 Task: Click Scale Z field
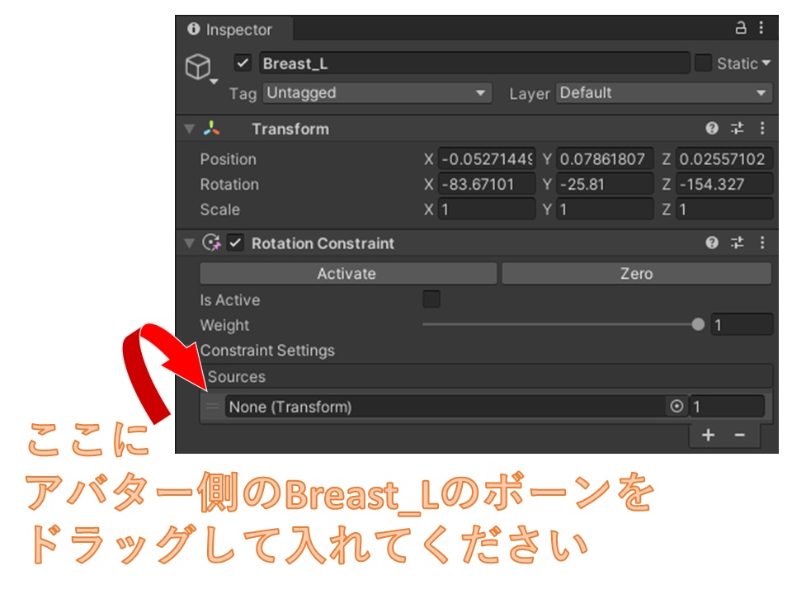coord(724,209)
